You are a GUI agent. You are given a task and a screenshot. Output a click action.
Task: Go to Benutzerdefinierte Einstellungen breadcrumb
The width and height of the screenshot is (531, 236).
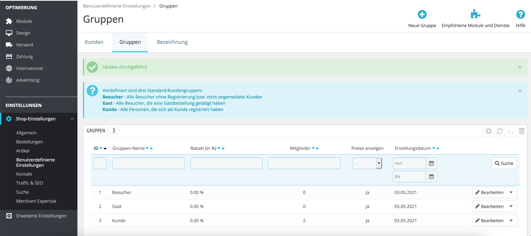click(117, 6)
